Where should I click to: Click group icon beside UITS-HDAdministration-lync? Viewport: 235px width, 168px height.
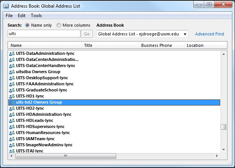12,114
